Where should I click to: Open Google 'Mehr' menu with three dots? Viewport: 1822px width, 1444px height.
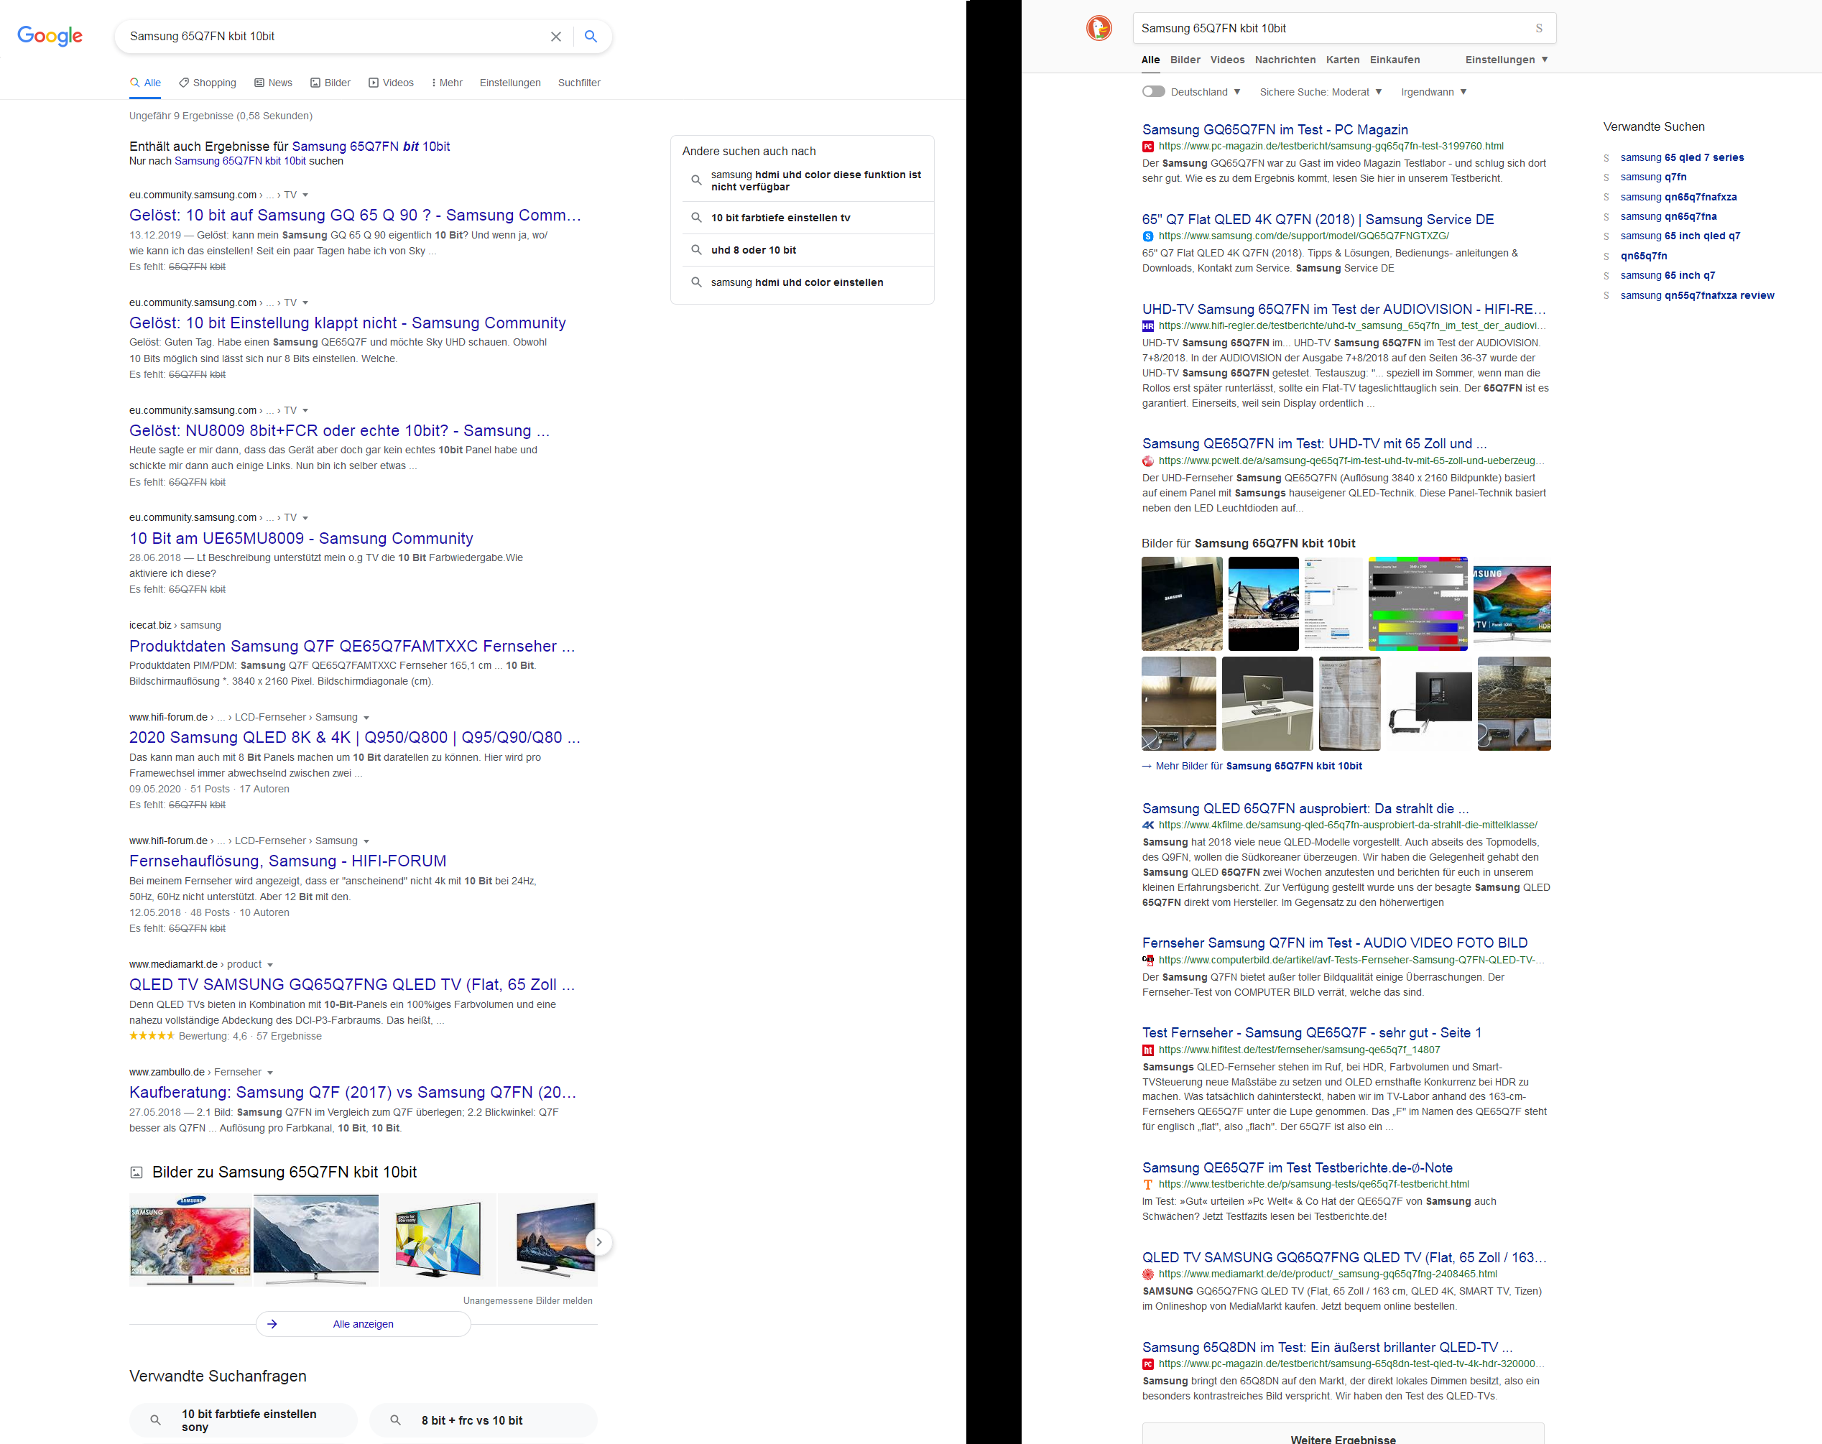click(447, 82)
